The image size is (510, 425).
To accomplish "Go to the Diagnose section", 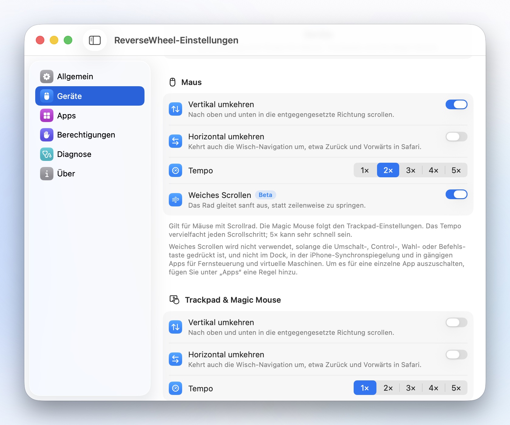I will coord(90,154).
